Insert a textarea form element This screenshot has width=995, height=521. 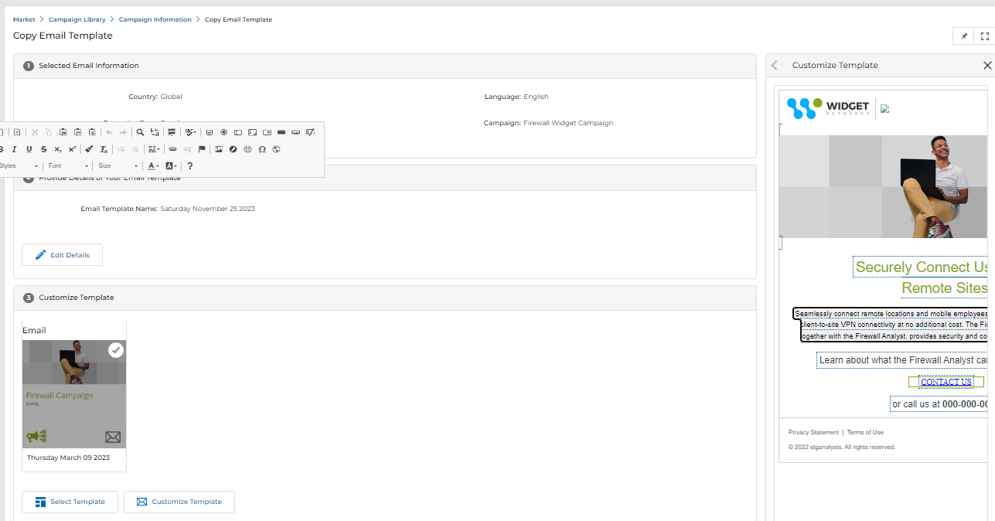point(252,132)
